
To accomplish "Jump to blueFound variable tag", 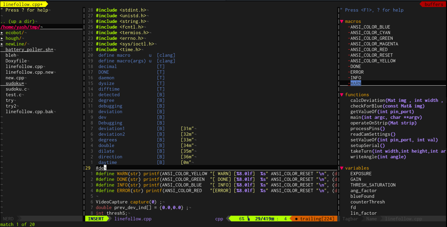I will 362,196.
